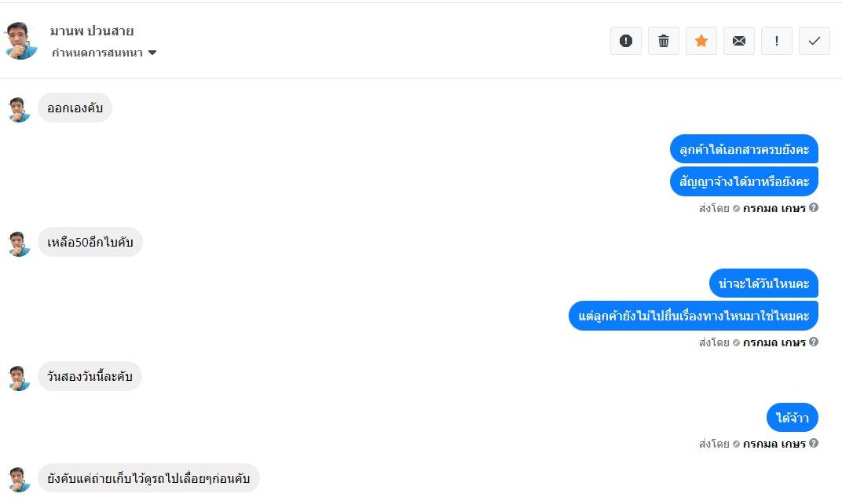Mark conversation done with checkmark icon
Viewport: 842px width, 501px height.
pyautogui.click(x=815, y=41)
